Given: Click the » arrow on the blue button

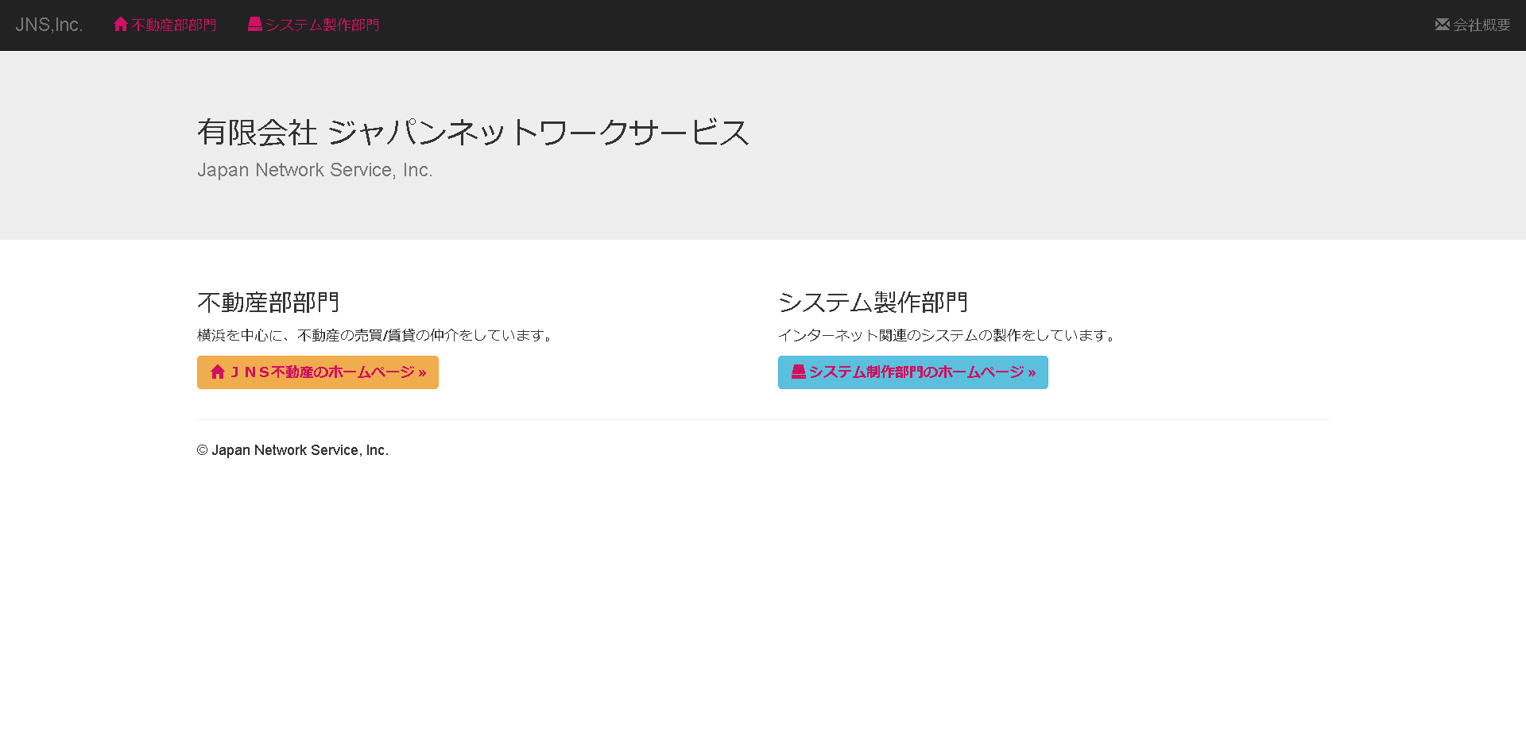Looking at the screenshot, I should pyautogui.click(x=1032, y=372).
